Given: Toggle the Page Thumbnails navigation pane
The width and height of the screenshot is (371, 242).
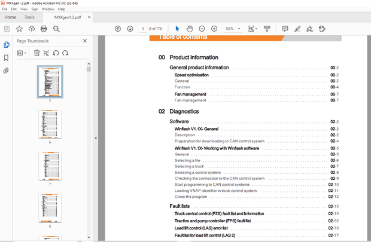Looking at the screenshot, I should coord(7,44).
